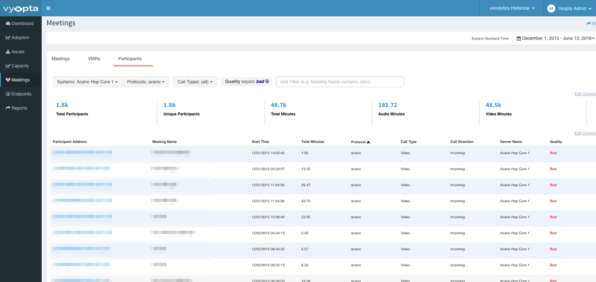The image size is (596, 282).
Task: Sort by Call Direction column
Action: pyautogui.click(x=462, y=142)
